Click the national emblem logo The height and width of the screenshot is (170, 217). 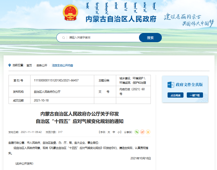coord(70,13)
